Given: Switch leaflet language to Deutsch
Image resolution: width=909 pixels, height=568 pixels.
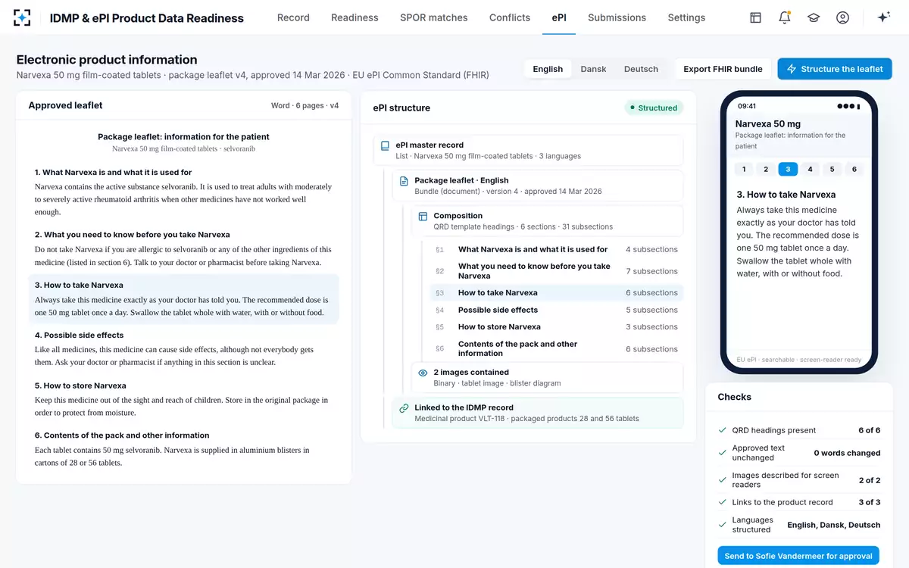Looking at the screenshot, I should (x=641, y=69).
